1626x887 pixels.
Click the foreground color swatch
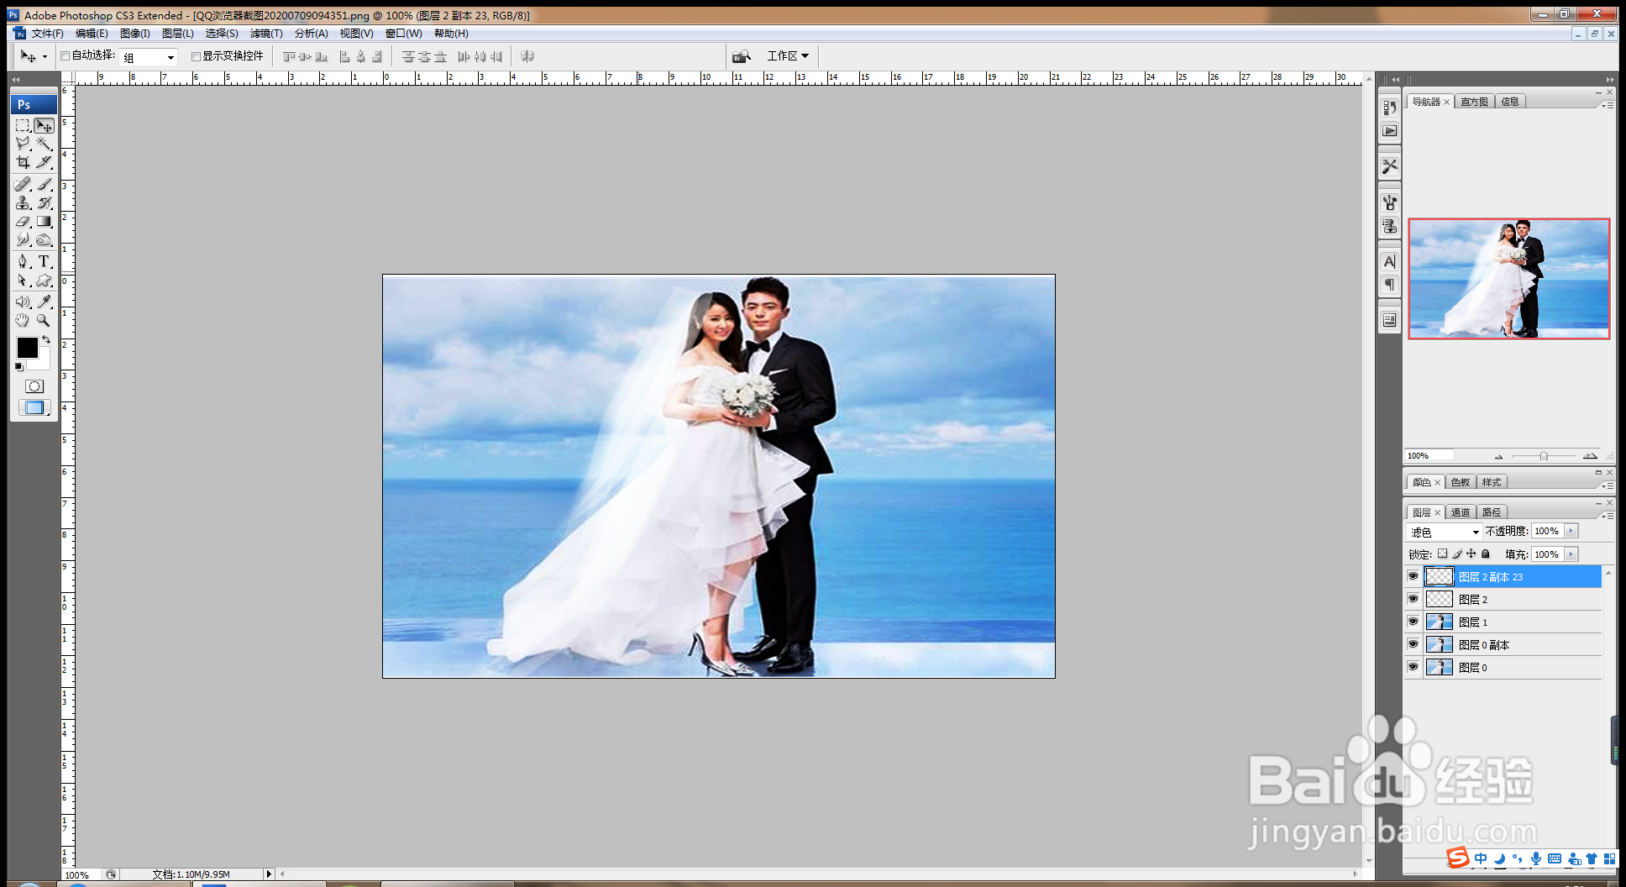[x=27, y=347]
